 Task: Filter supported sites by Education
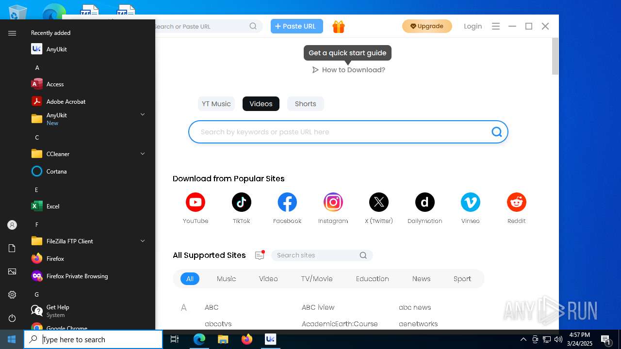(x=373, y=279)
